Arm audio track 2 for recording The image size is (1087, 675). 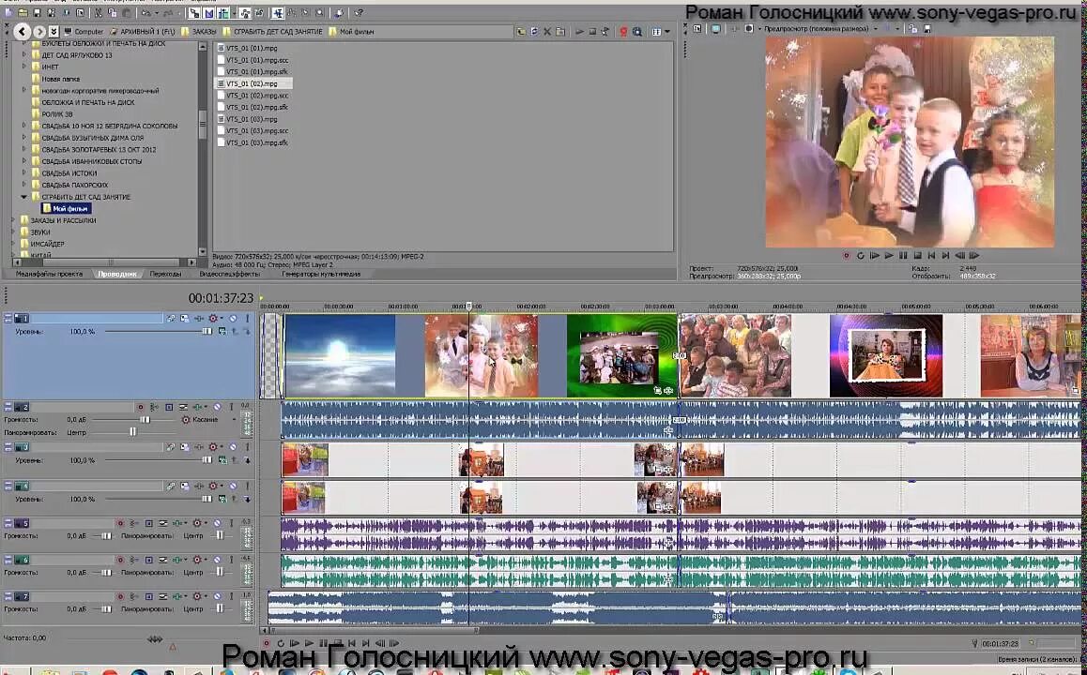click(141, 406)
